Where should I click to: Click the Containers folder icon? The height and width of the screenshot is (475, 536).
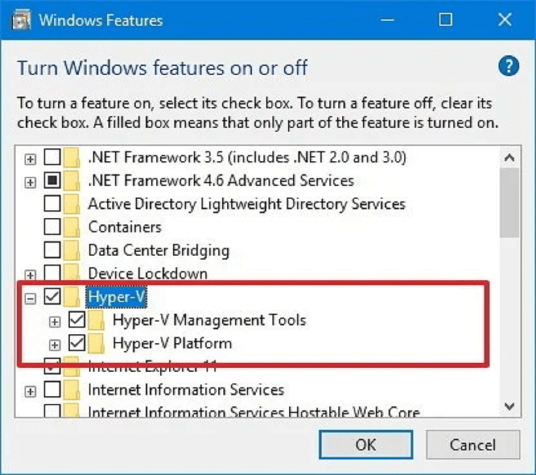click(x=72, y=227)
